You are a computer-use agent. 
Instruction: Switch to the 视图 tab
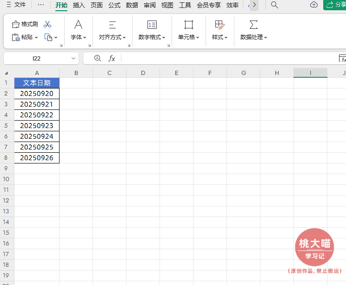click(167, 5)
